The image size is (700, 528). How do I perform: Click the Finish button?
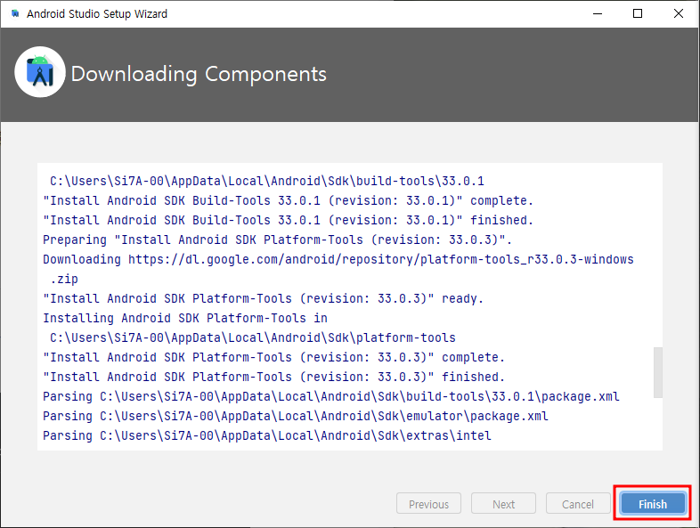pos(653,503)
